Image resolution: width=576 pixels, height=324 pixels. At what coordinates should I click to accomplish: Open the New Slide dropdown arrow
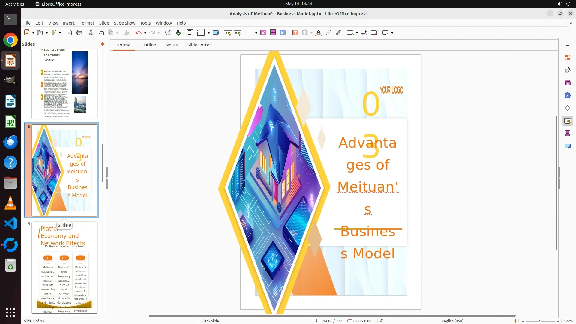[357, 33]
